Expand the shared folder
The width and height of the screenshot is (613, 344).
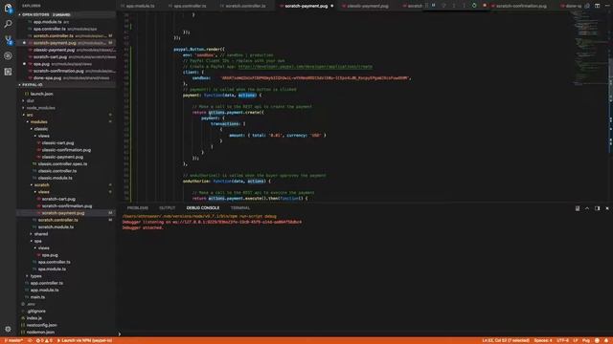(x=40, y=234)
